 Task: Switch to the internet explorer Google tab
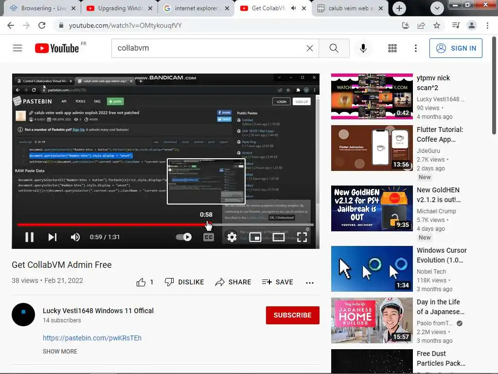click(x=196, y=8)
